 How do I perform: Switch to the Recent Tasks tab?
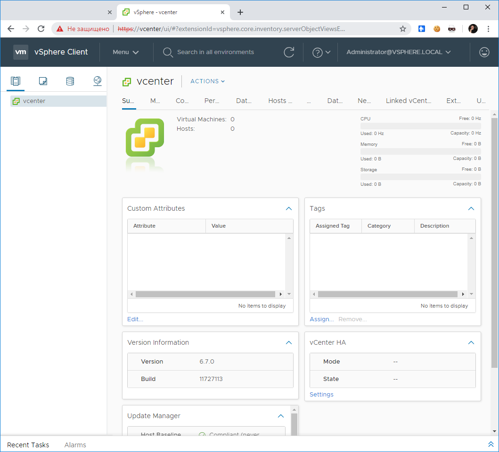(28, 445)
